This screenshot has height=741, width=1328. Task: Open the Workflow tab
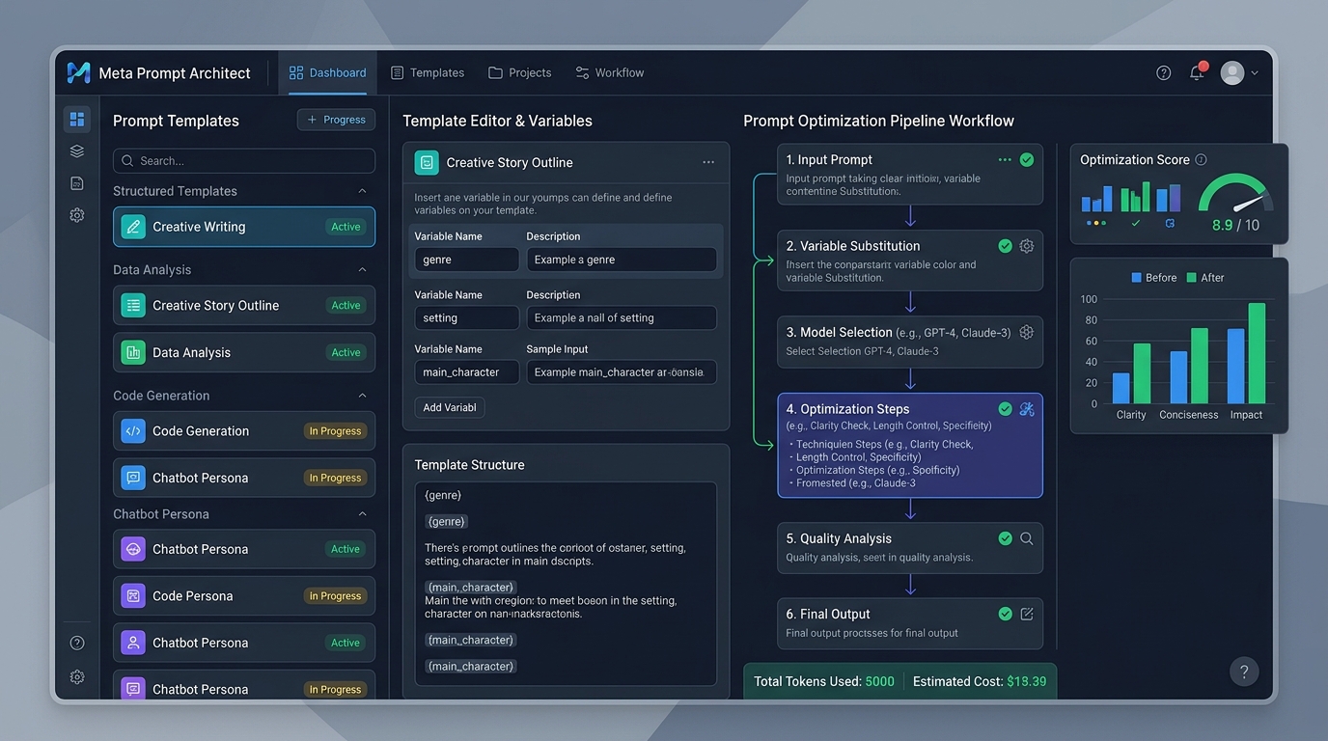[610, 73]
